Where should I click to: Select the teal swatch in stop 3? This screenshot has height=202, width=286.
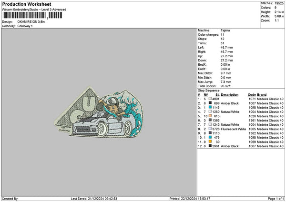tap(210, 107)
